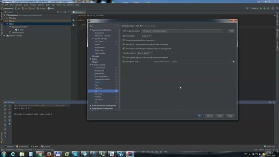
Task: Select Subversion under Version Control
Action: (99, 100)
